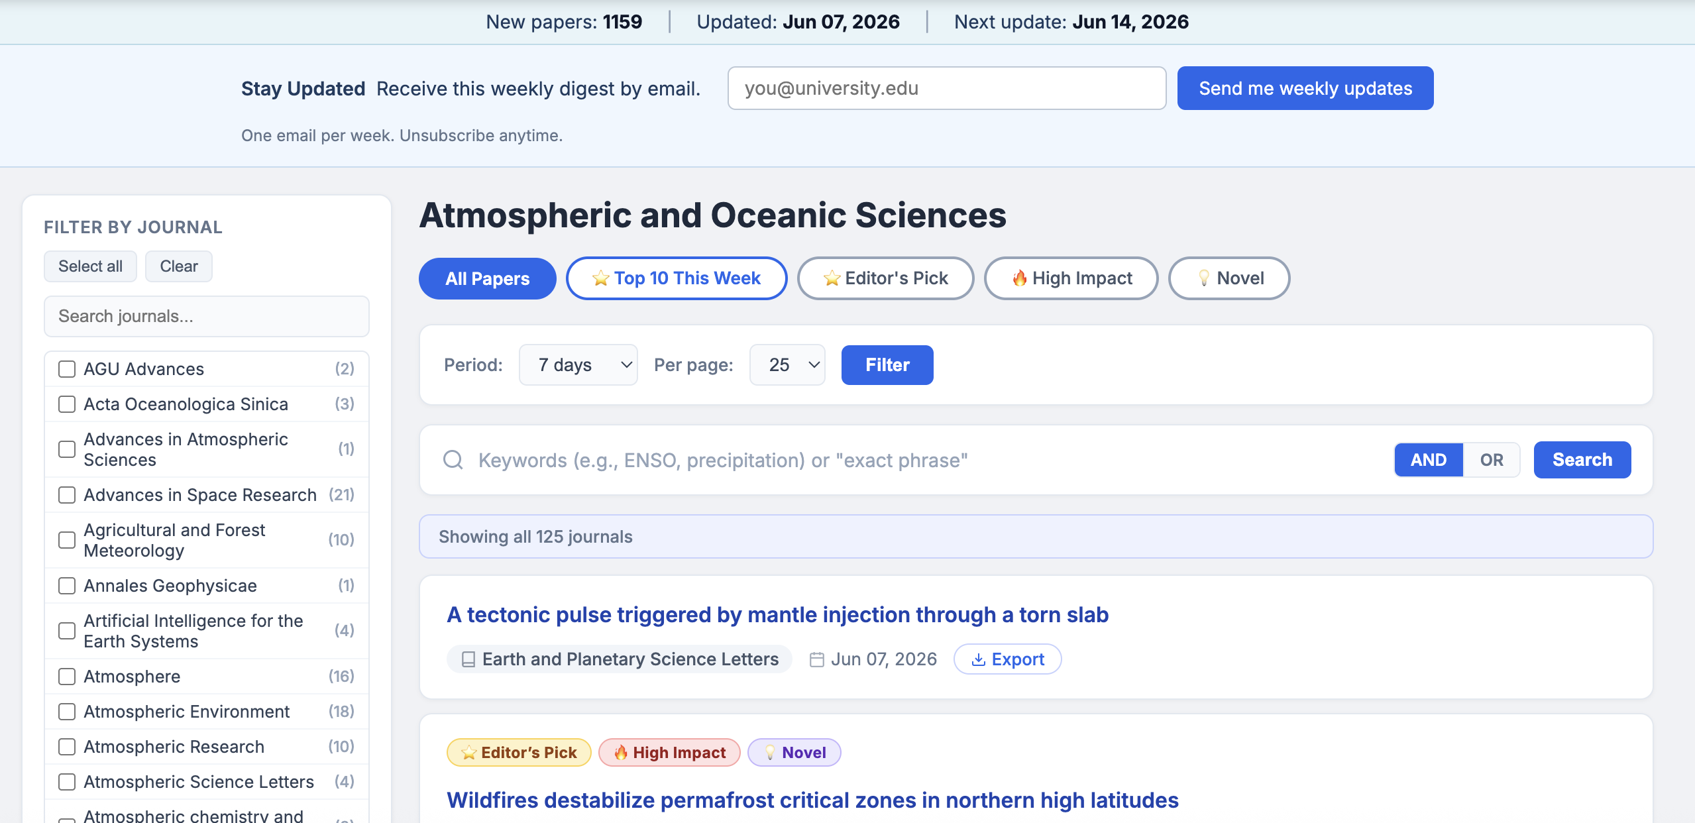Switch to All Papers tab
The height and width of the screenshot is (823, 1695).
pos(488,278)
